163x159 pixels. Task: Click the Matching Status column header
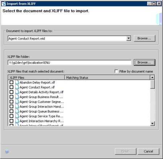[x=107, y=78]
